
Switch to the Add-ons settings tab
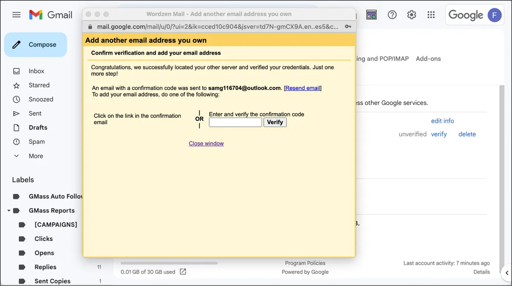(x=428, y=59)
